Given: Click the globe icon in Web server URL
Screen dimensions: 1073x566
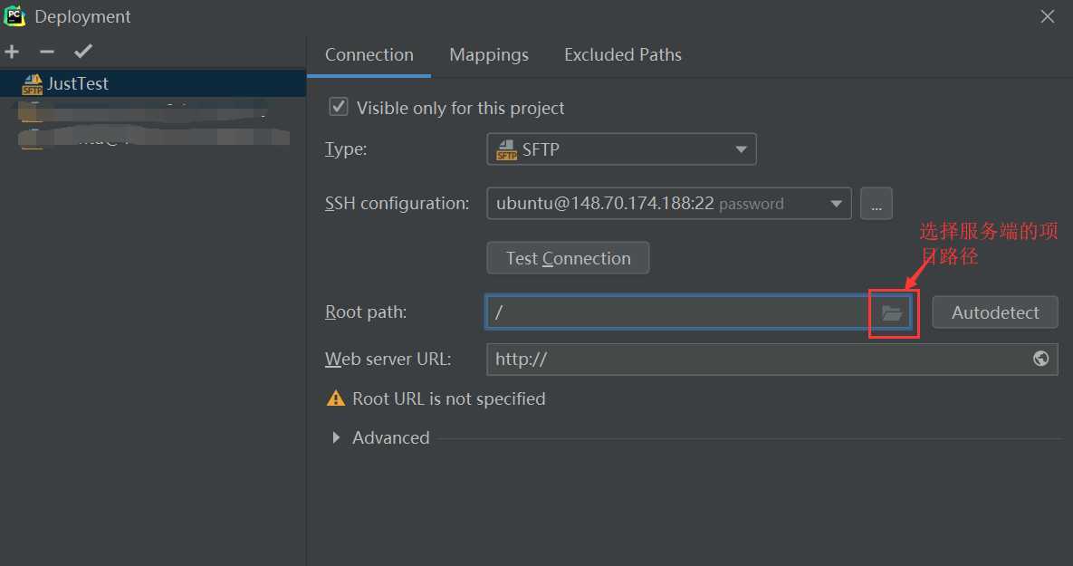Looking at the screenshot, I should 1041,359.
